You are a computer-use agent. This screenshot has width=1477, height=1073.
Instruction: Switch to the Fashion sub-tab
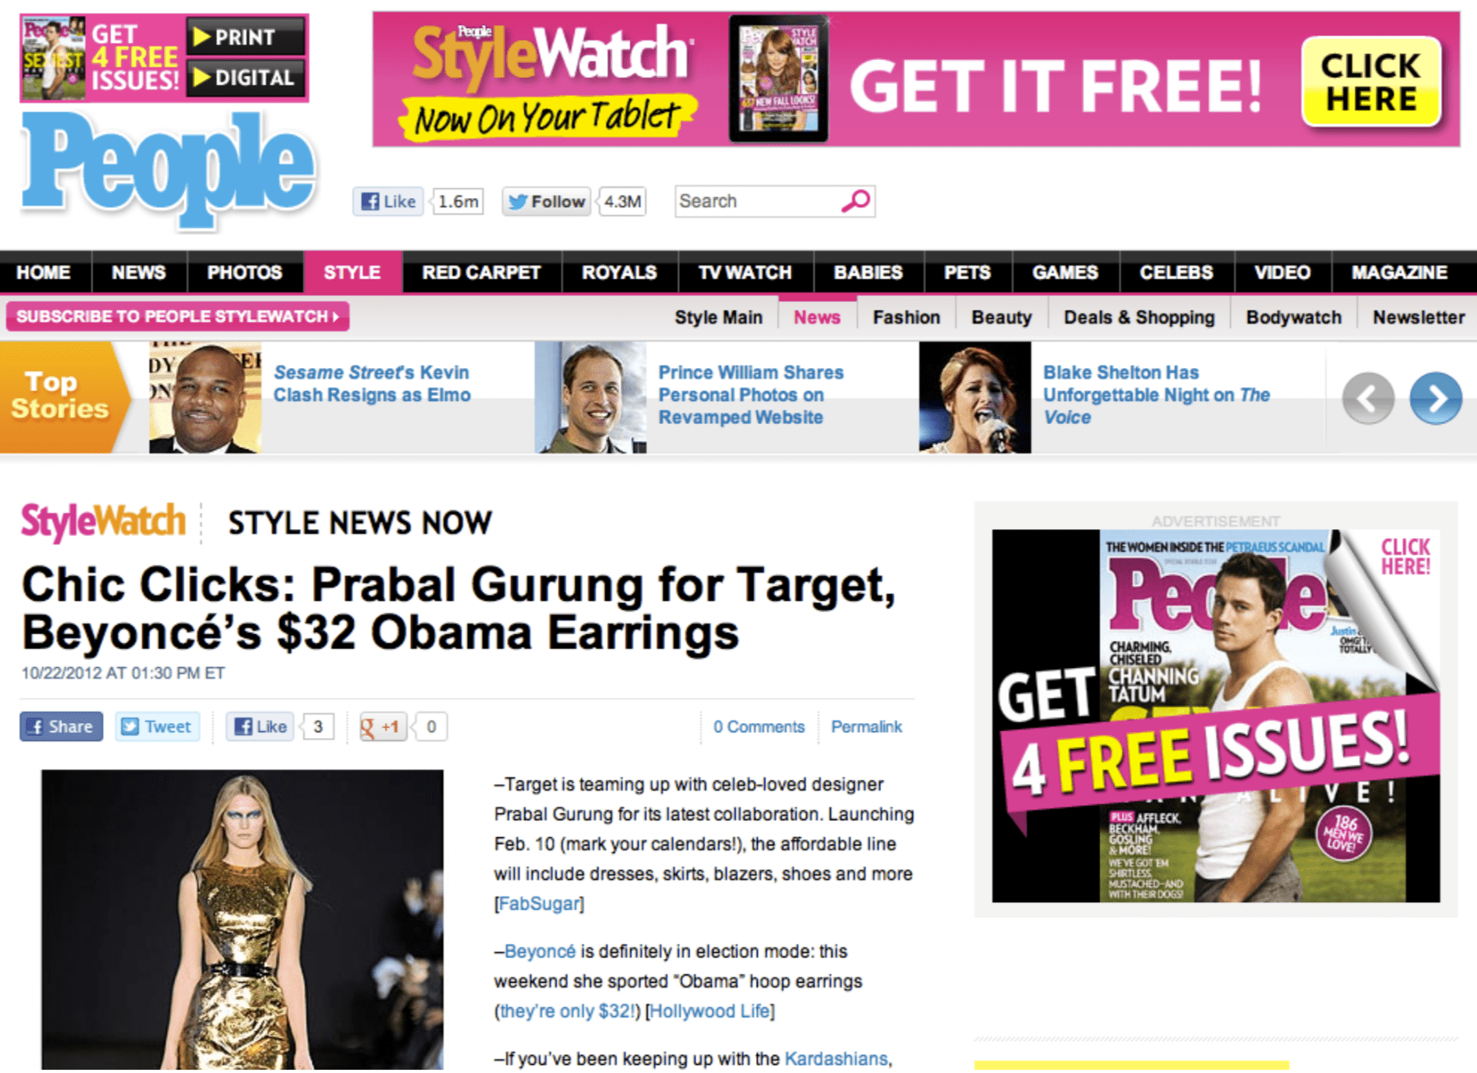point(906,317)
